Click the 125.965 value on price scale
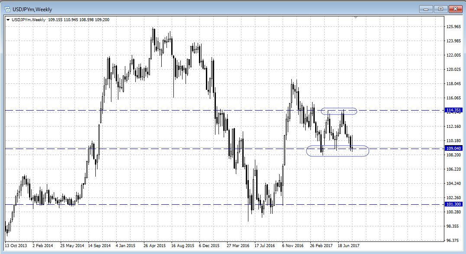 click(x=453, y=27)
